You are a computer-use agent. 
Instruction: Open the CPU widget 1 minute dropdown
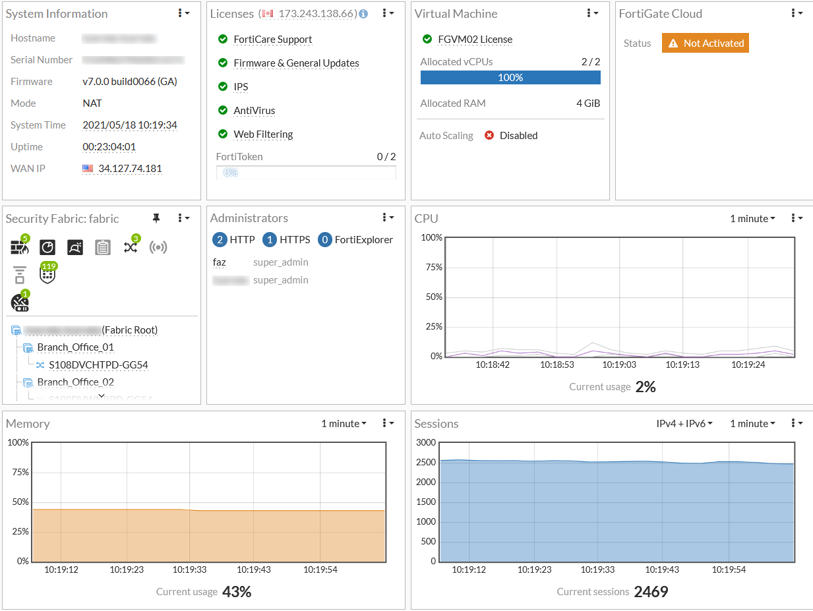coord(752,219)
